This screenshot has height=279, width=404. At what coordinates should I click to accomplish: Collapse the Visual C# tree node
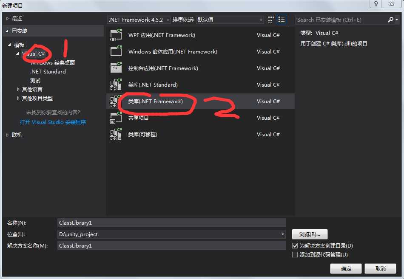click(x=17, y=54)
